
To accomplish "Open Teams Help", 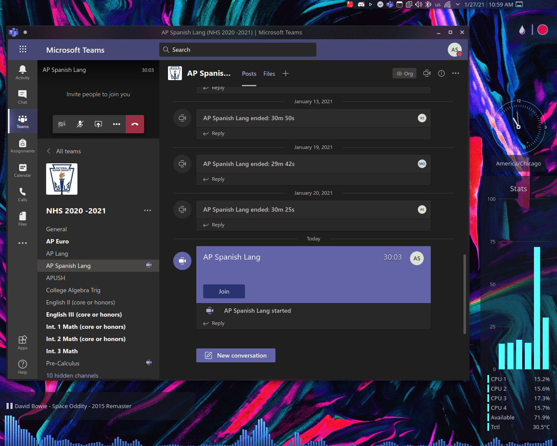I will (23, 367).
